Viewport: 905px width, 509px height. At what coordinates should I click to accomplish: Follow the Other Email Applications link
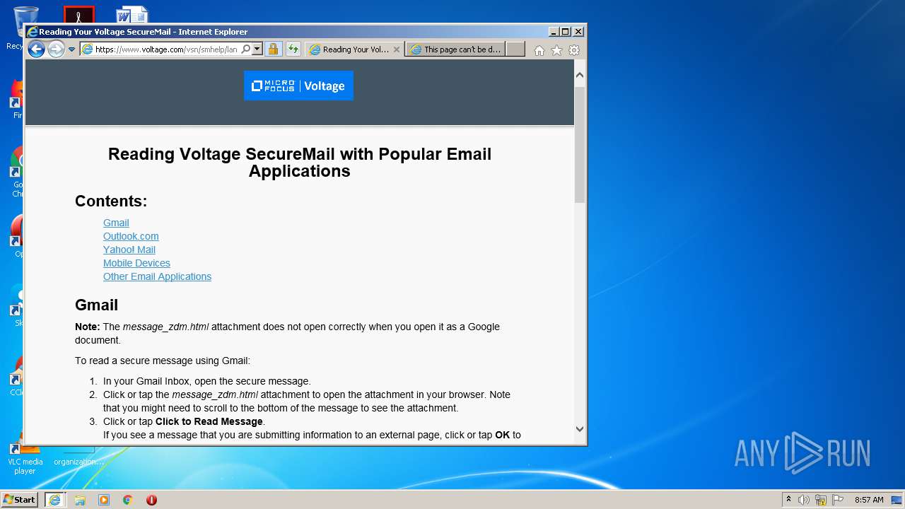tap(157, 276)
